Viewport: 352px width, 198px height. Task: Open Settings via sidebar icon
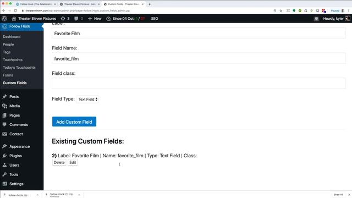4,184
